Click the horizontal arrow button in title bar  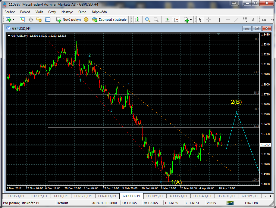pos(234,3)
